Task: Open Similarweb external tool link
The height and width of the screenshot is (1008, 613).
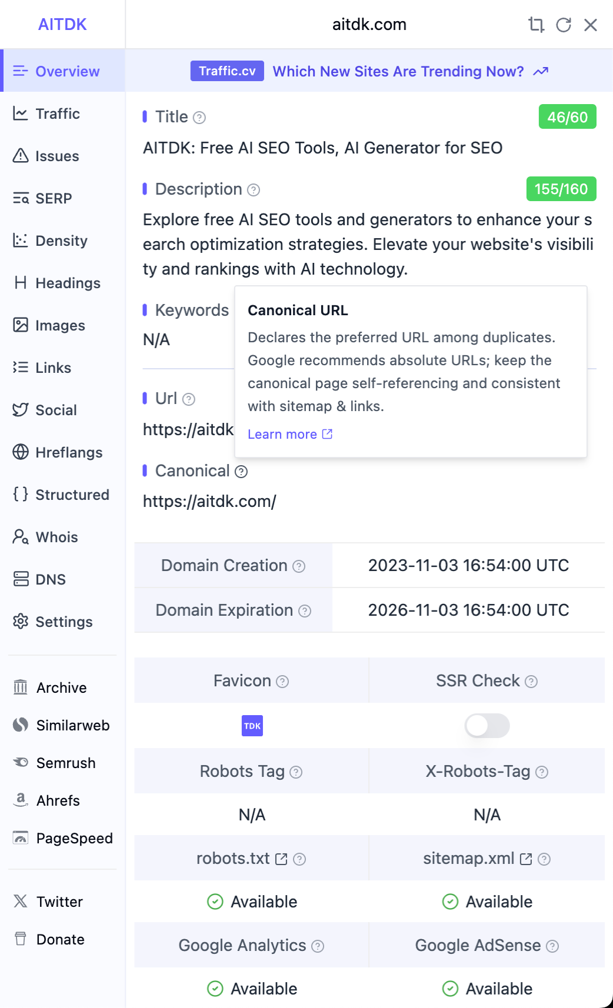Action: coord(72,725)
